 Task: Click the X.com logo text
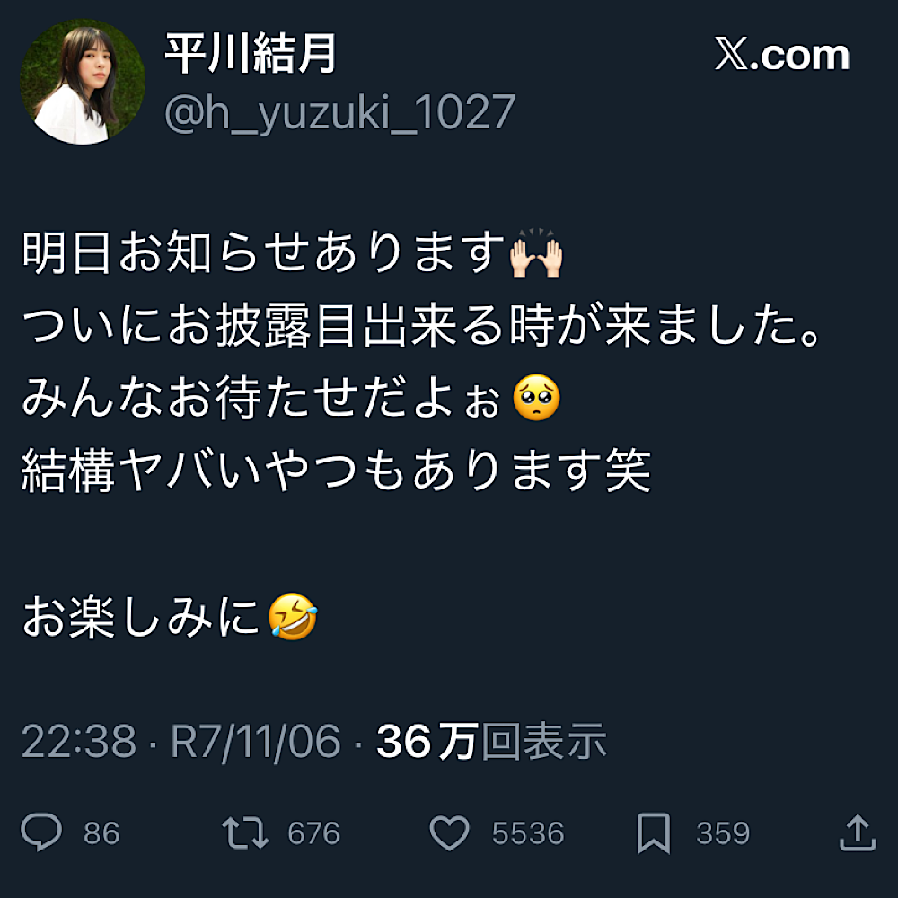click(x=782, y=55)
